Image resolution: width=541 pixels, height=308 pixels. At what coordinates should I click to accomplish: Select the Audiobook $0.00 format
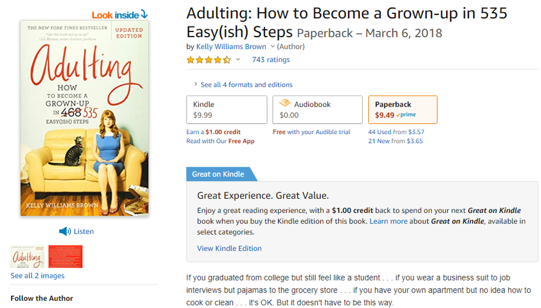(x=317, y=109)
